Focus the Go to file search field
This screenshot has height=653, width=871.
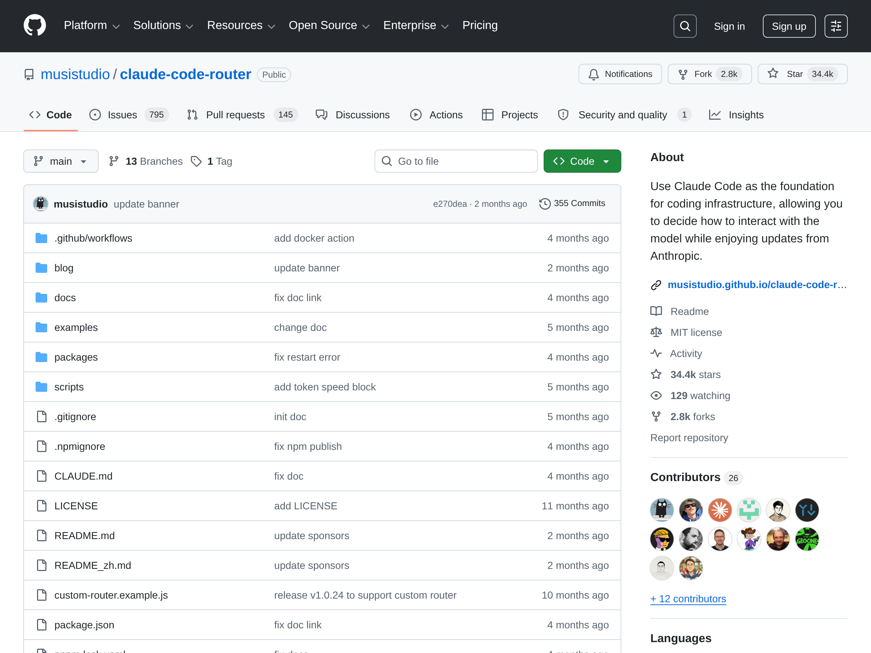point(456,161)
